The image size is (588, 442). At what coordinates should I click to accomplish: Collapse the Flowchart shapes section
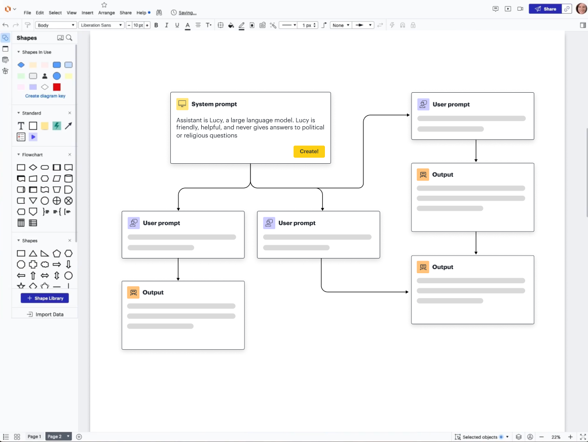pyautogui.click(x=19, y=155)
